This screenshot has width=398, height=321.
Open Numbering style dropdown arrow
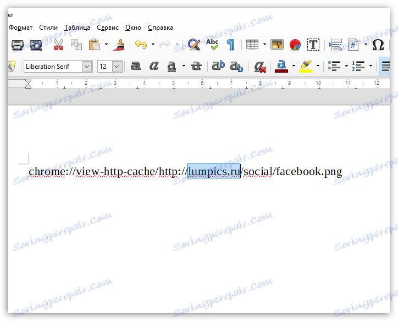(371, 66)
